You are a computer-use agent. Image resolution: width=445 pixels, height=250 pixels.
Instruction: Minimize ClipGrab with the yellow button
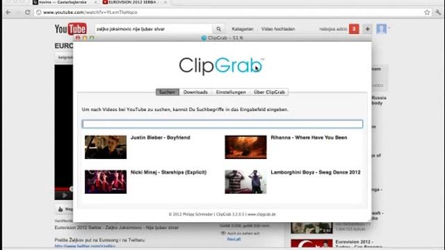85,37
